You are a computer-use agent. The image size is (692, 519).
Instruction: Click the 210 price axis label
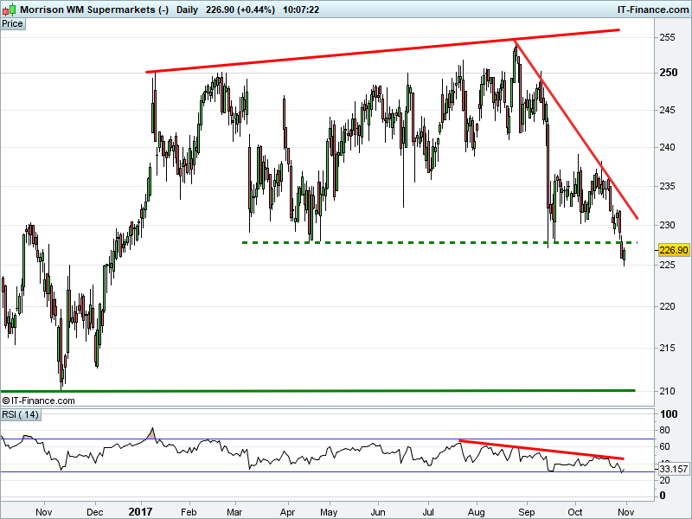tap(667, 391)
